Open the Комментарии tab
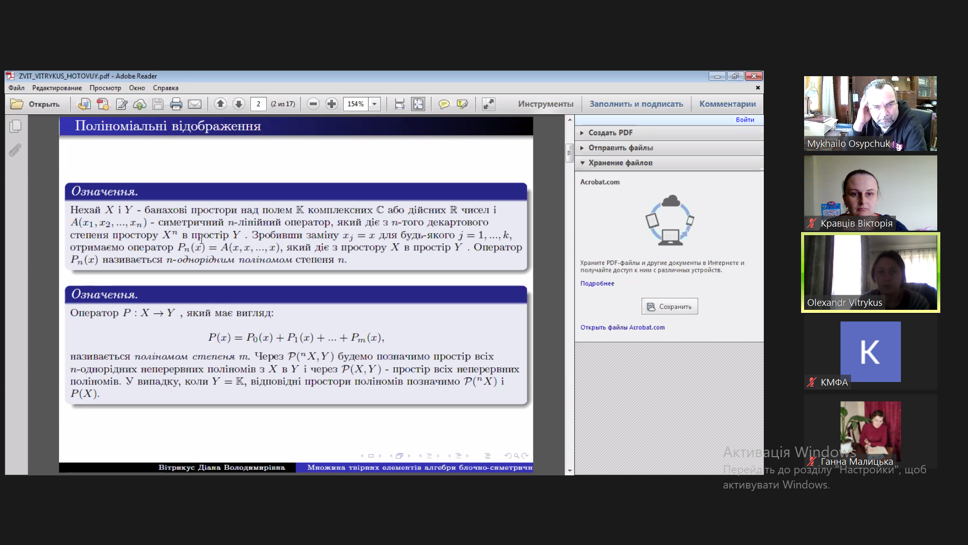 coord(727,104)
